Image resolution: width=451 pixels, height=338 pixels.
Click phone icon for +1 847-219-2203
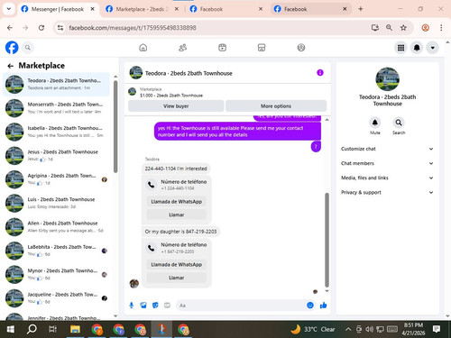click(x=152, y=248)
